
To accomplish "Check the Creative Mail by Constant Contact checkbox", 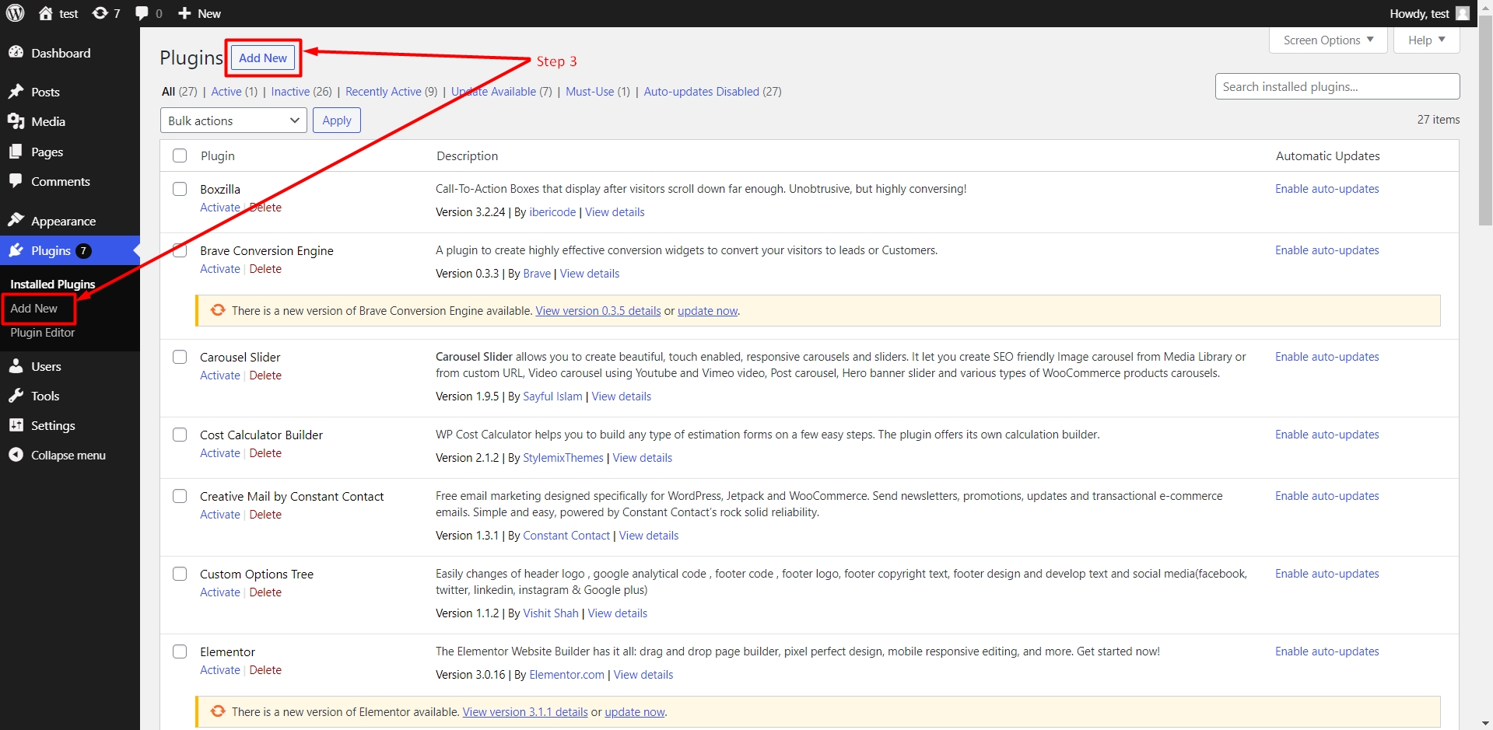I will (180, 496).
